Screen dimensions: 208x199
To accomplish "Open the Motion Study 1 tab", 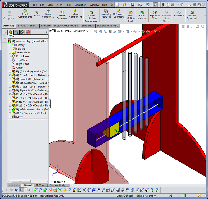I will 58,185.
